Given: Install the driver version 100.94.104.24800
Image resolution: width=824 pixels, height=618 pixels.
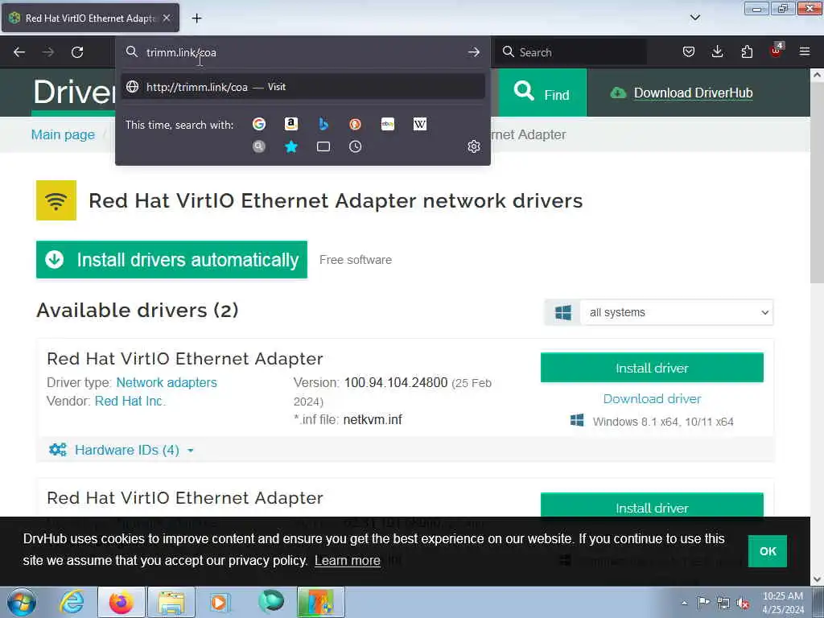Looking at the screenshot, I should click(652, 367).
